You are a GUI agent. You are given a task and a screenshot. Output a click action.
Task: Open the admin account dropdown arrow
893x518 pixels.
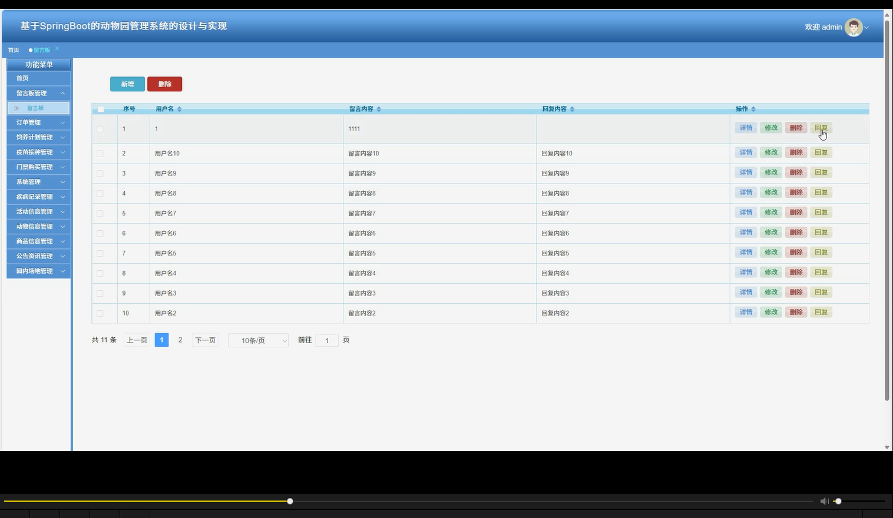click(866, 28)
